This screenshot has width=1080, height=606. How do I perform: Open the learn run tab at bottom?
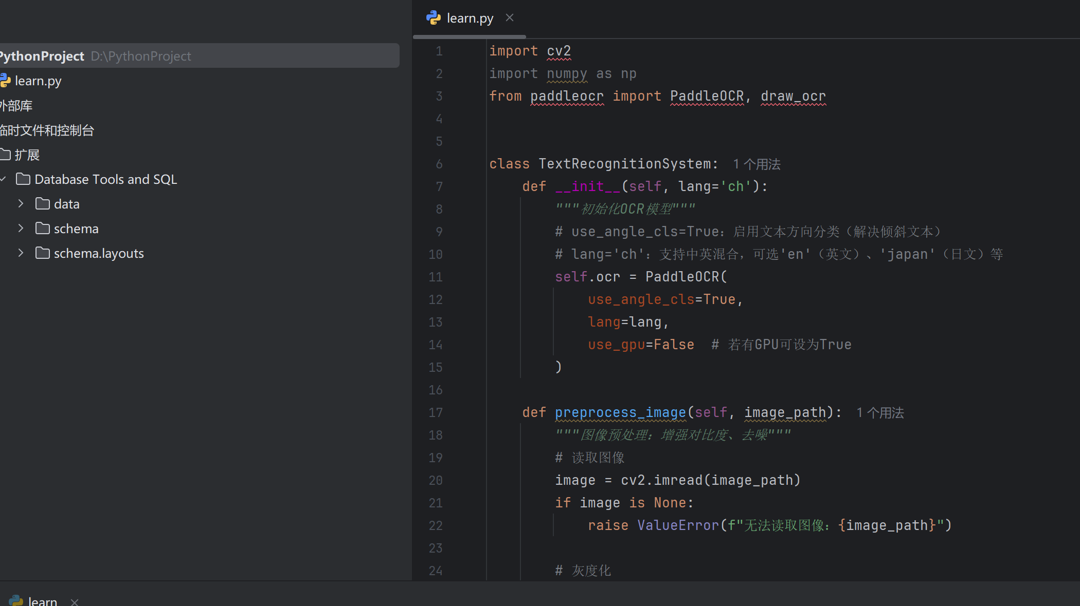(42, 601)
